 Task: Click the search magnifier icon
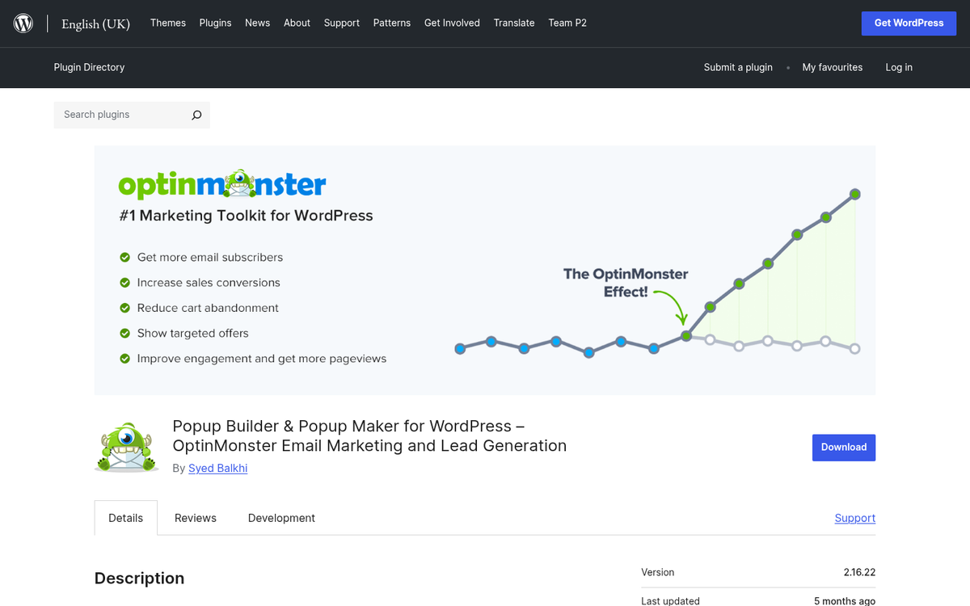point(196,115)
